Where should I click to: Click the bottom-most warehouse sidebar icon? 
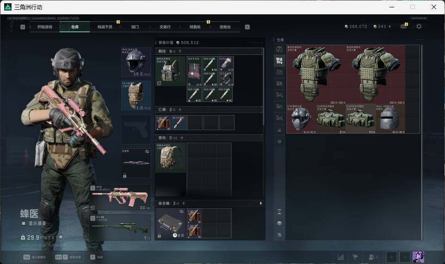pyautogui.click(x=279, y=234)
